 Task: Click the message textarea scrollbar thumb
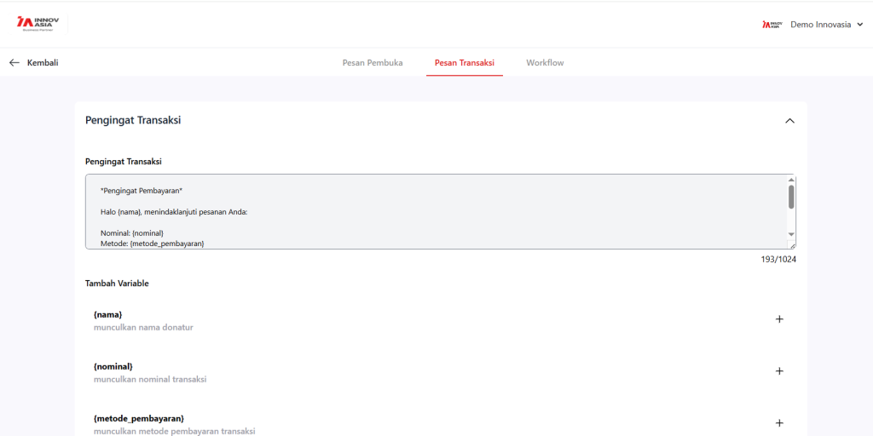pos(791,197)
